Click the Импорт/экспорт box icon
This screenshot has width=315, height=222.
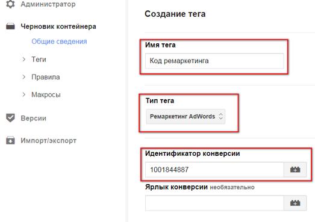click(x=10, y=140)
